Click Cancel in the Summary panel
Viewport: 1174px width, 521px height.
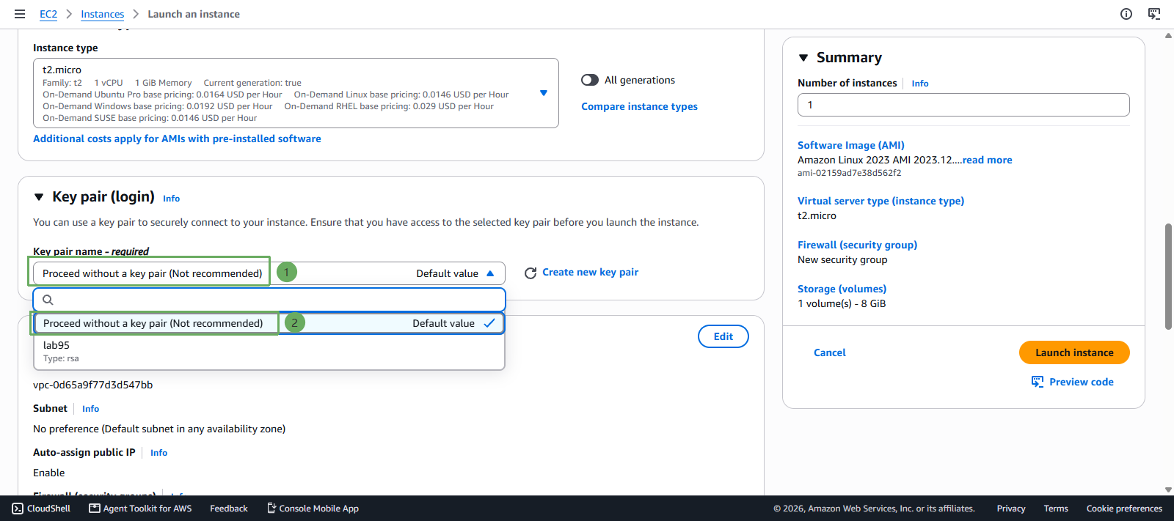830,352
